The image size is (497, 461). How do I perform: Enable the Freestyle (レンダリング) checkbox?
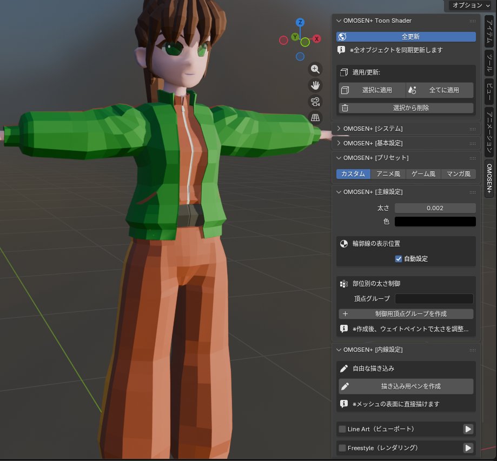coord(342,448)
